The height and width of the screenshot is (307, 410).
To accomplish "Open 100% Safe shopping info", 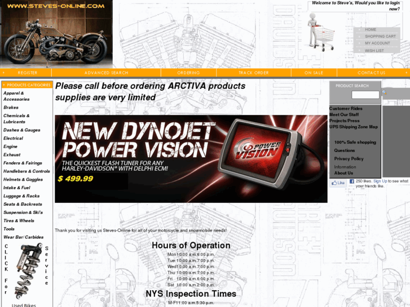I will tap(355, 142).
